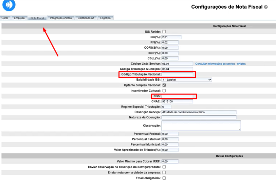Open the Logotipo tab

tap(105, 18)
